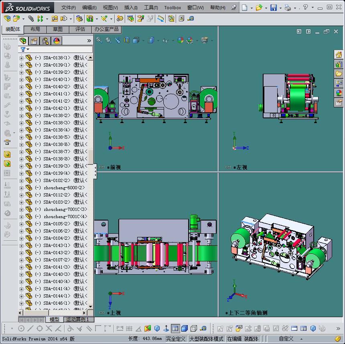Click the tag icon in status bar
The width and height of the screenshot is (345, 344).
pyautogui.click(x=338, y=339)
